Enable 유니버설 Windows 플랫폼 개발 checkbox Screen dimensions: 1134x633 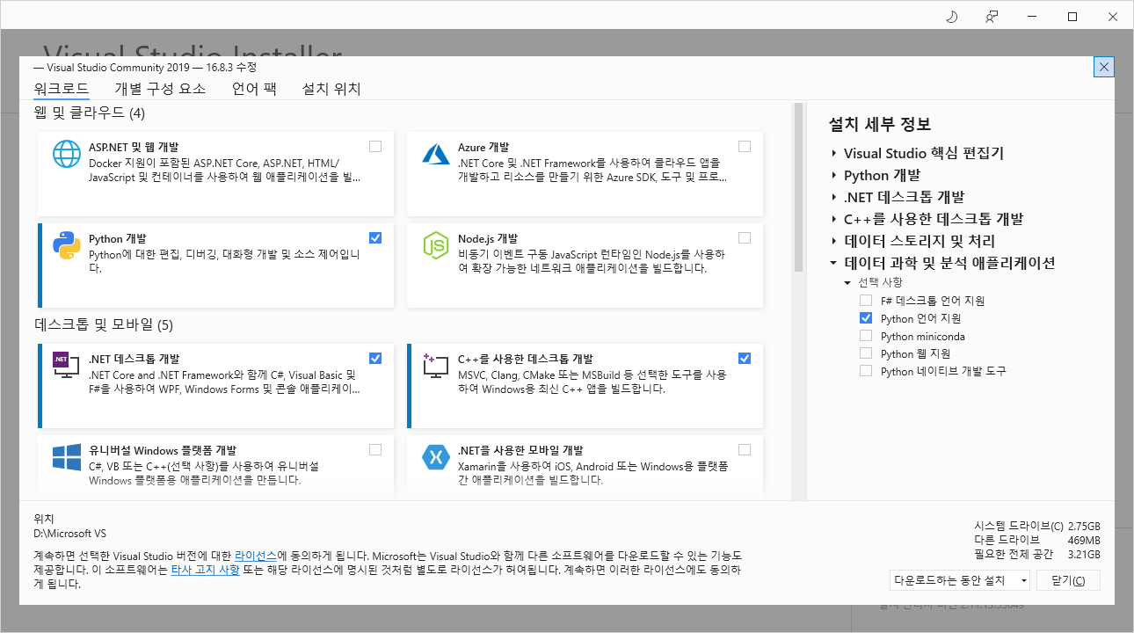click(x=375, y=450)
